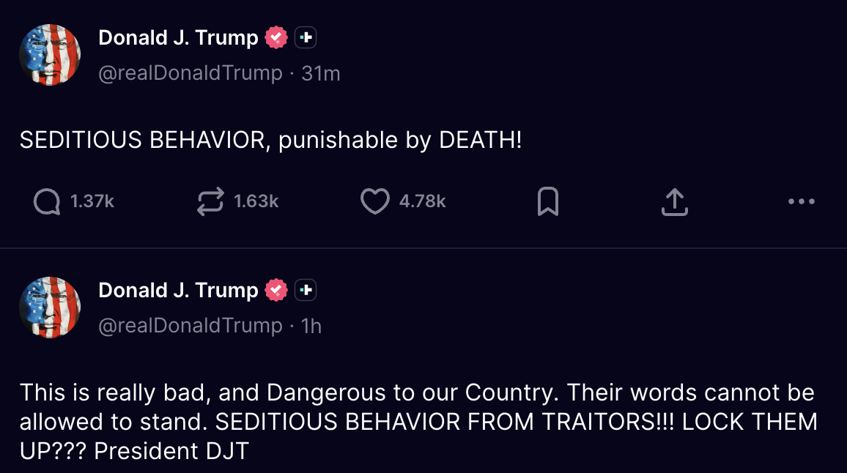Click the 31m timestamp
Image resolution: width=847 pixels, height=473 pixels.
tap(321, 73)
